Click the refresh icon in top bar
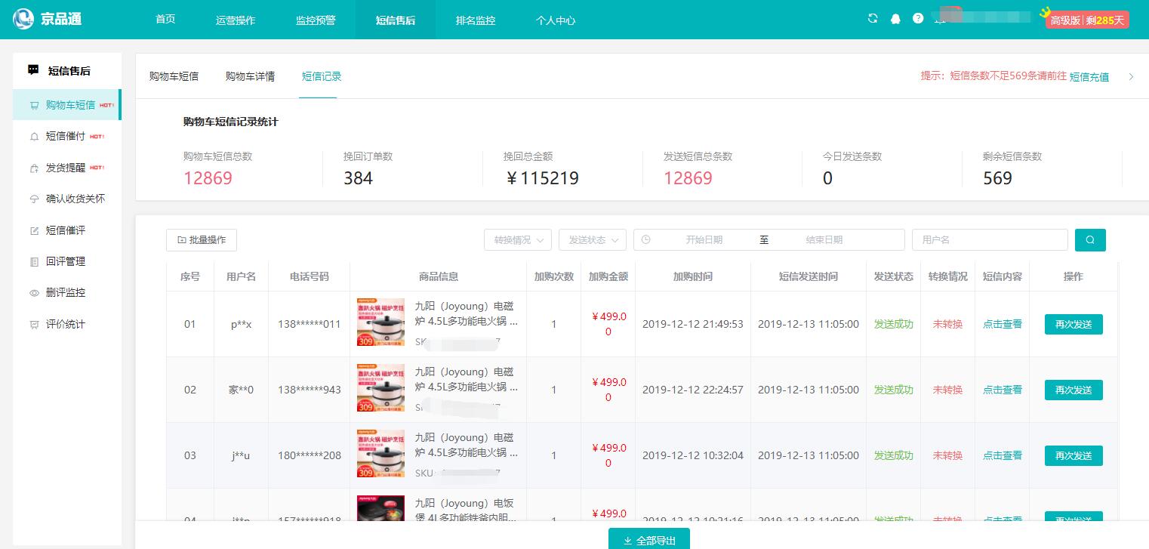 point(873,19)
